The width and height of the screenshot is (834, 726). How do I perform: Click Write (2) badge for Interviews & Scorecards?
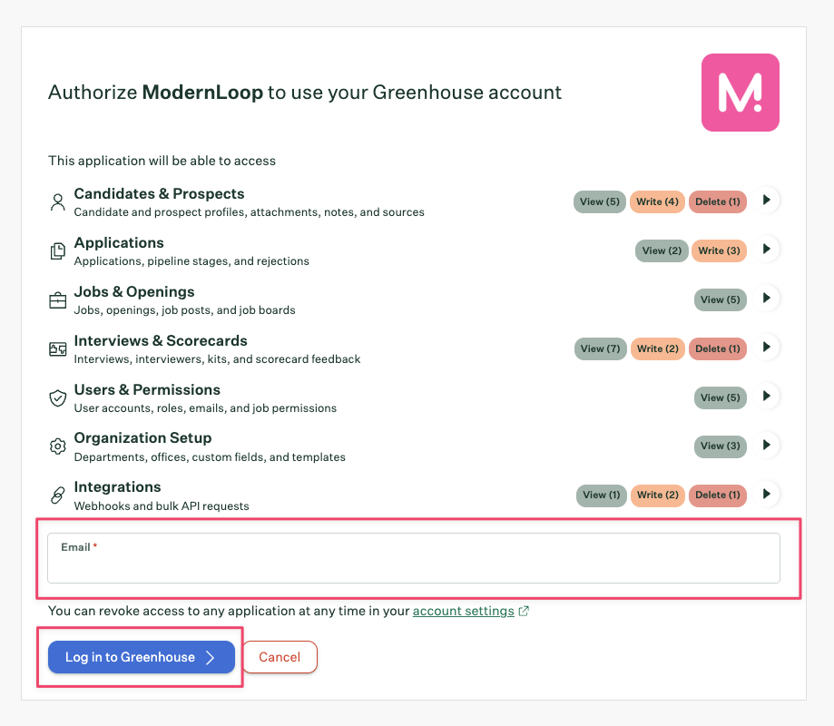pyautogui.click(x=657, y=348)
